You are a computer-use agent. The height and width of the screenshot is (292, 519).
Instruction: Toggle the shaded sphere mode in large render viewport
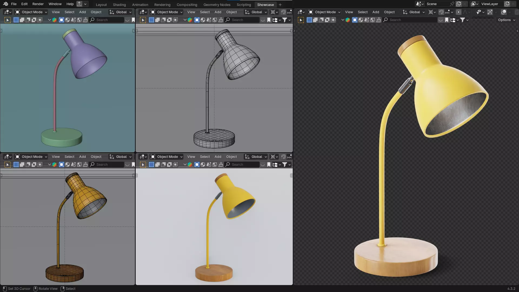pos(361,20)
